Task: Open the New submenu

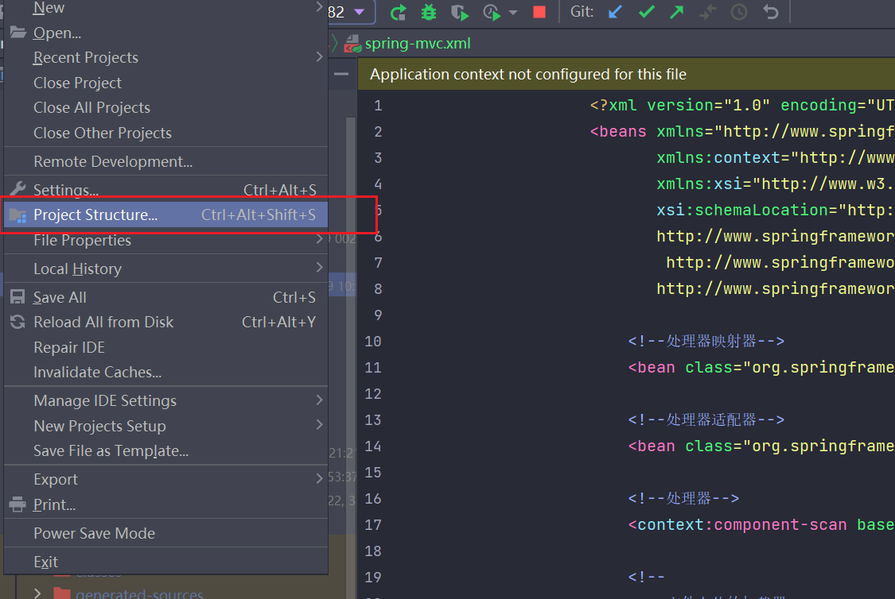Action: tap(165, 8)
